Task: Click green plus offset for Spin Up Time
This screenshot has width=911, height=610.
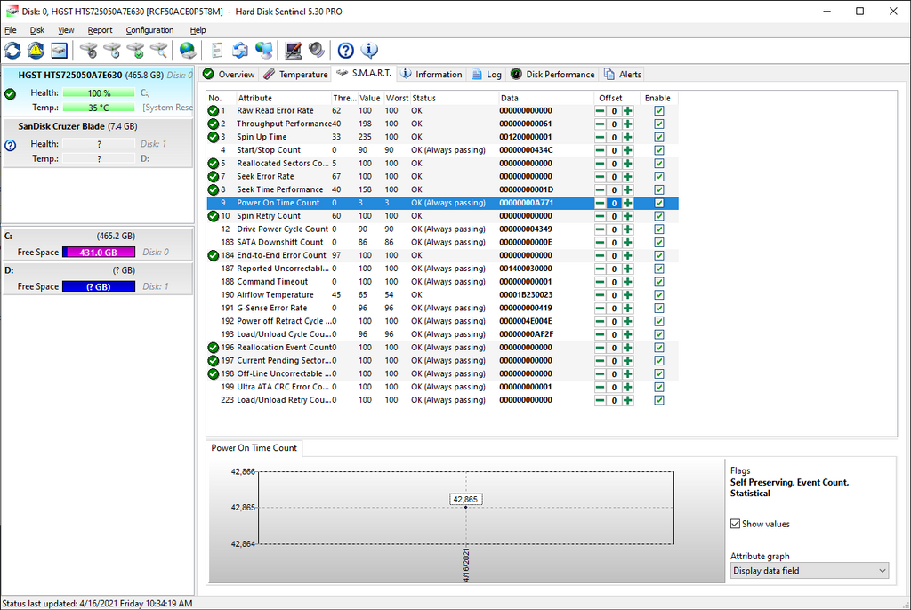Action: tap(627, 137)
